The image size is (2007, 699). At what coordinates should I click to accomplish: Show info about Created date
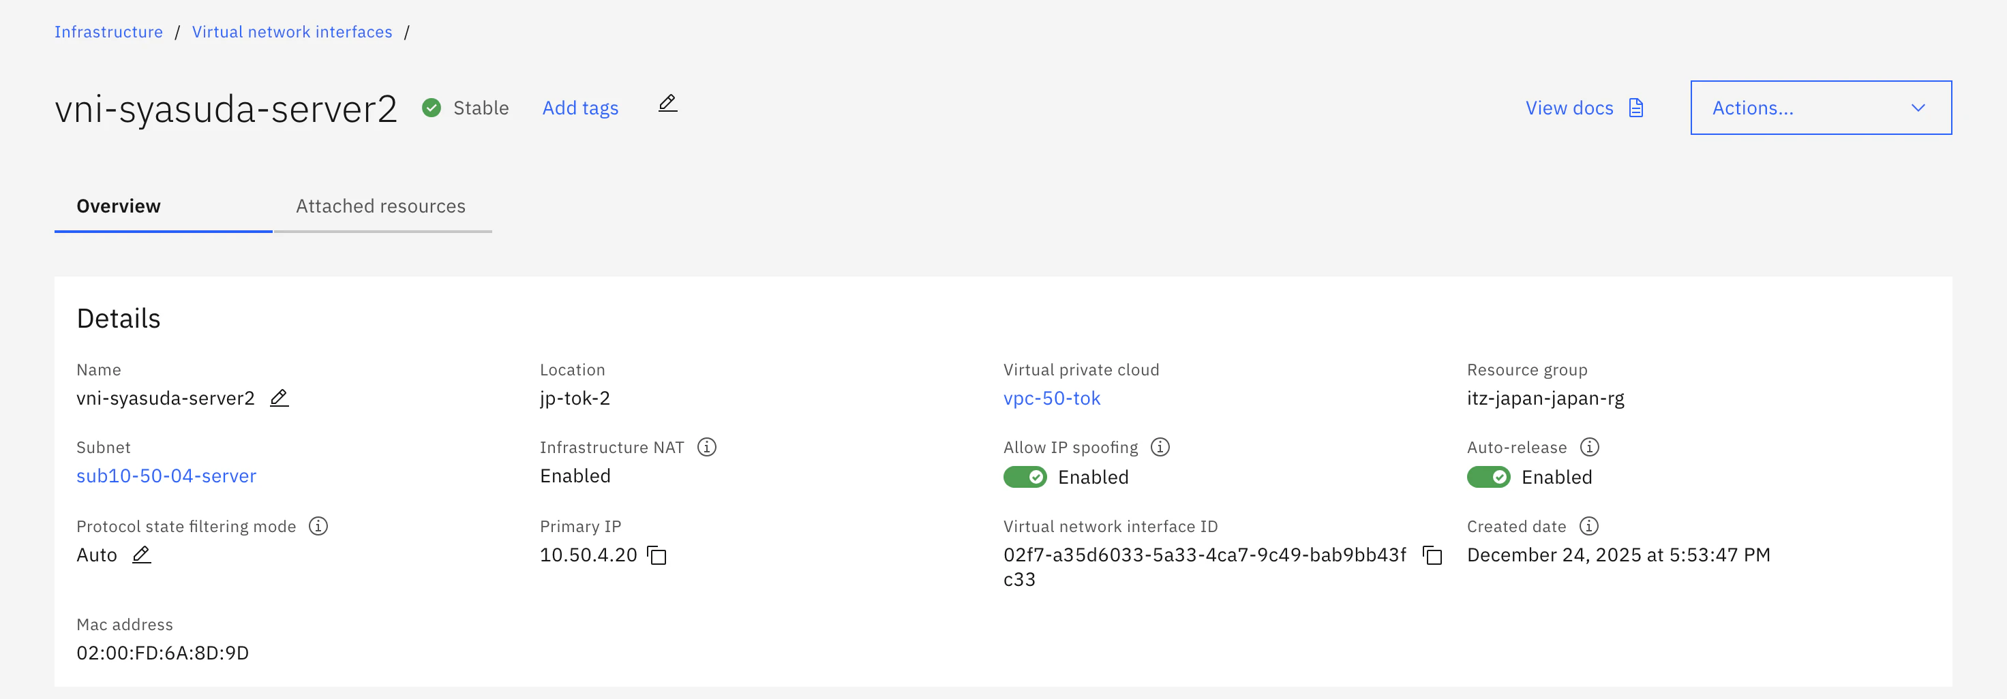click(1588, 526)
